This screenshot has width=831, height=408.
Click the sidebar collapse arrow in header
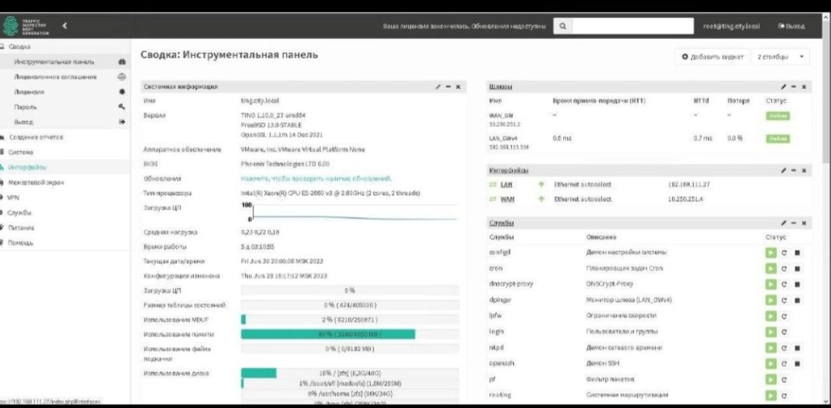[64, 26]
